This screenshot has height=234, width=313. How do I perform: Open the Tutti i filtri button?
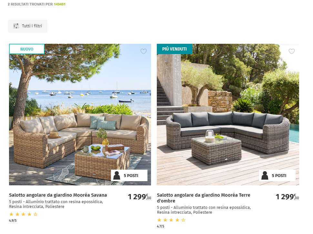tap(27, 26)
